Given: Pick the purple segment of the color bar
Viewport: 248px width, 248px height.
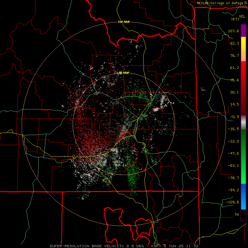Looking at the screenshot, I should tap(243, 31).
